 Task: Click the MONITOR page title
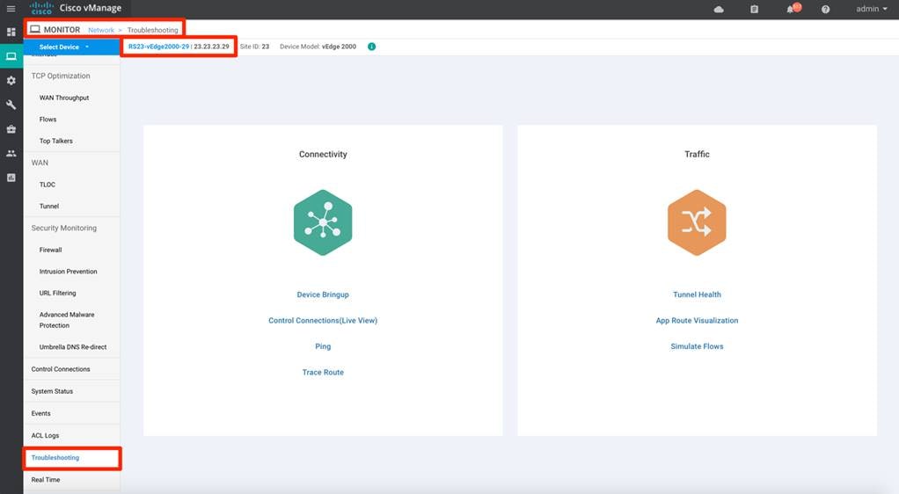coord(62,30)
